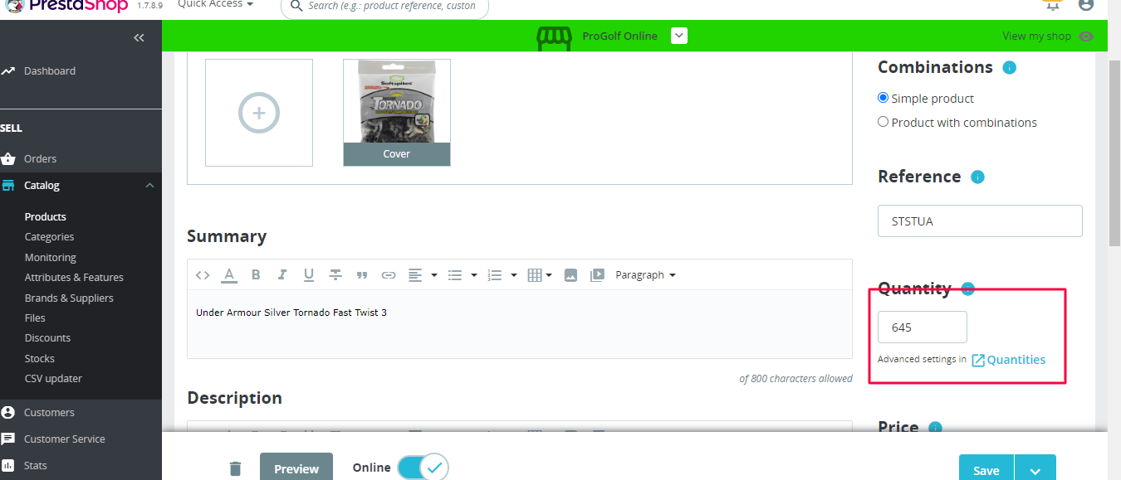Open Discounts under Catalog
1121x480 pixels.
(47, 338)
